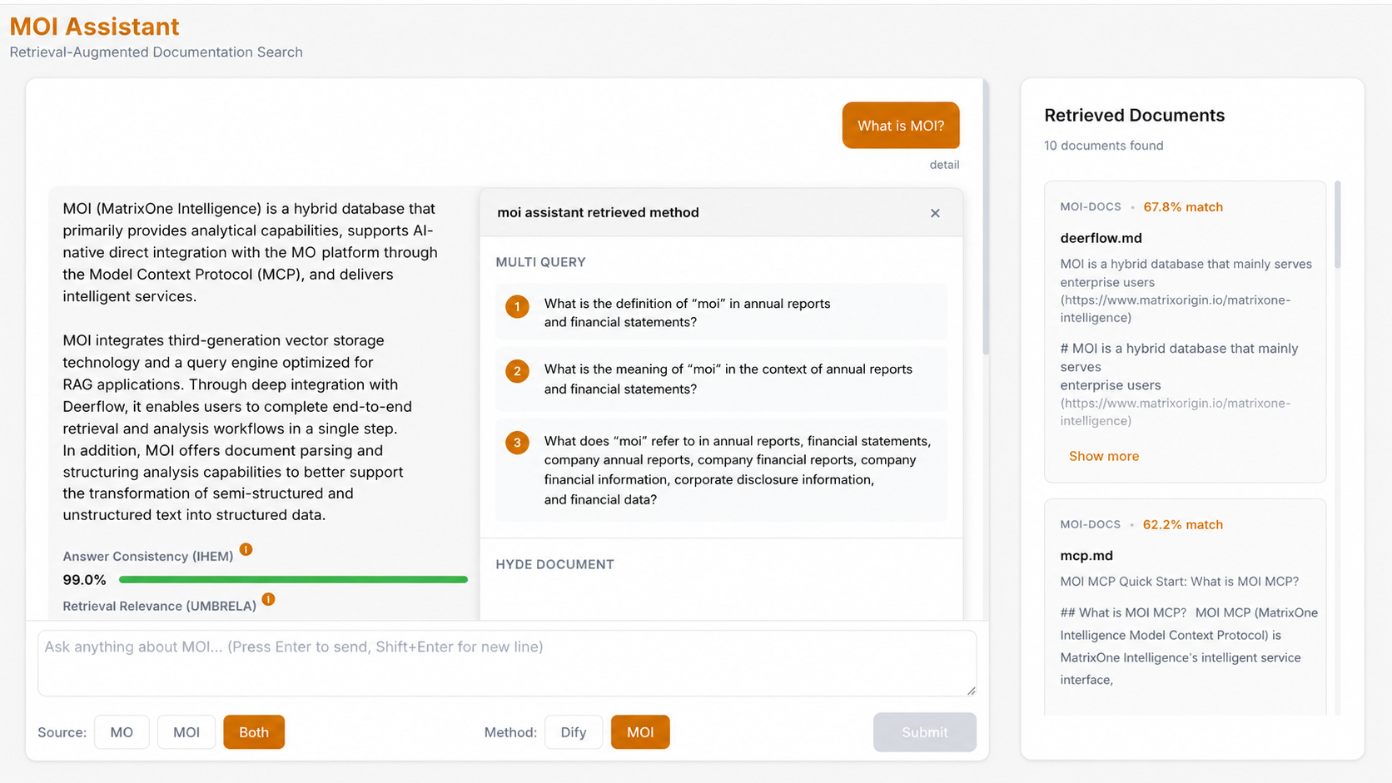Expand deerflow.md with Show more

click(x=1104, y=456)
